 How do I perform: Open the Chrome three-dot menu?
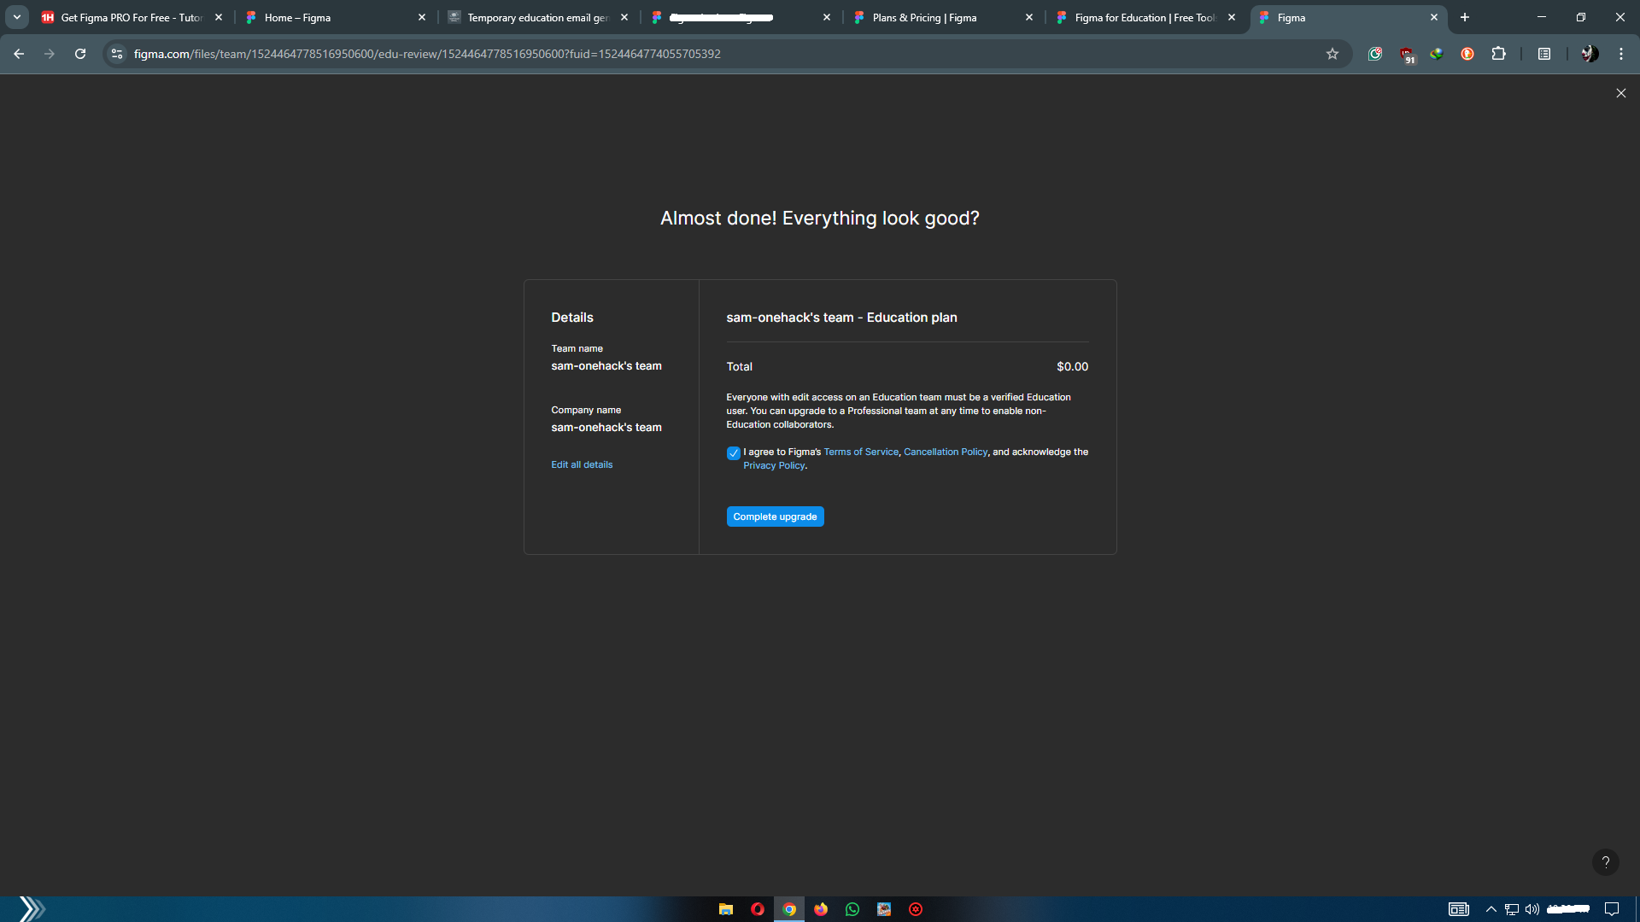coord(1621,54)
